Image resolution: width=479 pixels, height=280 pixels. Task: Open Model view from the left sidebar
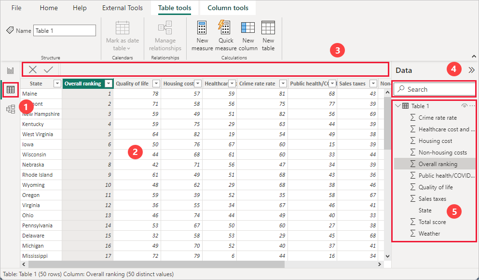[10, 109]
